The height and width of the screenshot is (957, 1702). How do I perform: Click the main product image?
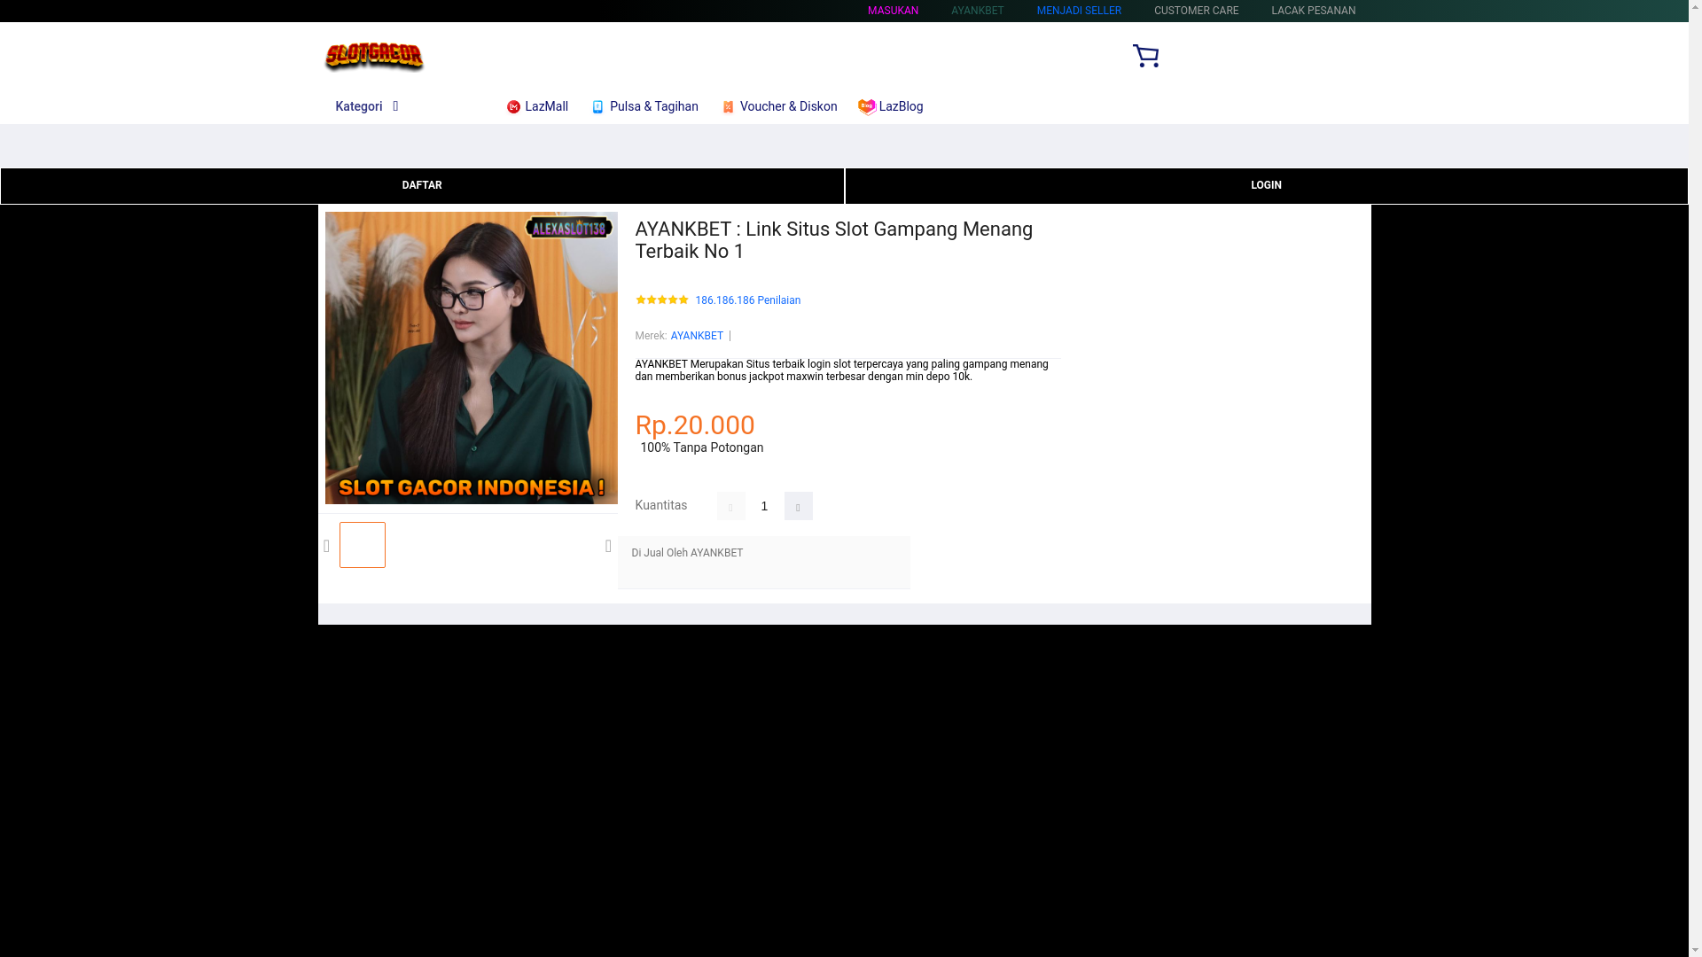(x=472, y=358)
